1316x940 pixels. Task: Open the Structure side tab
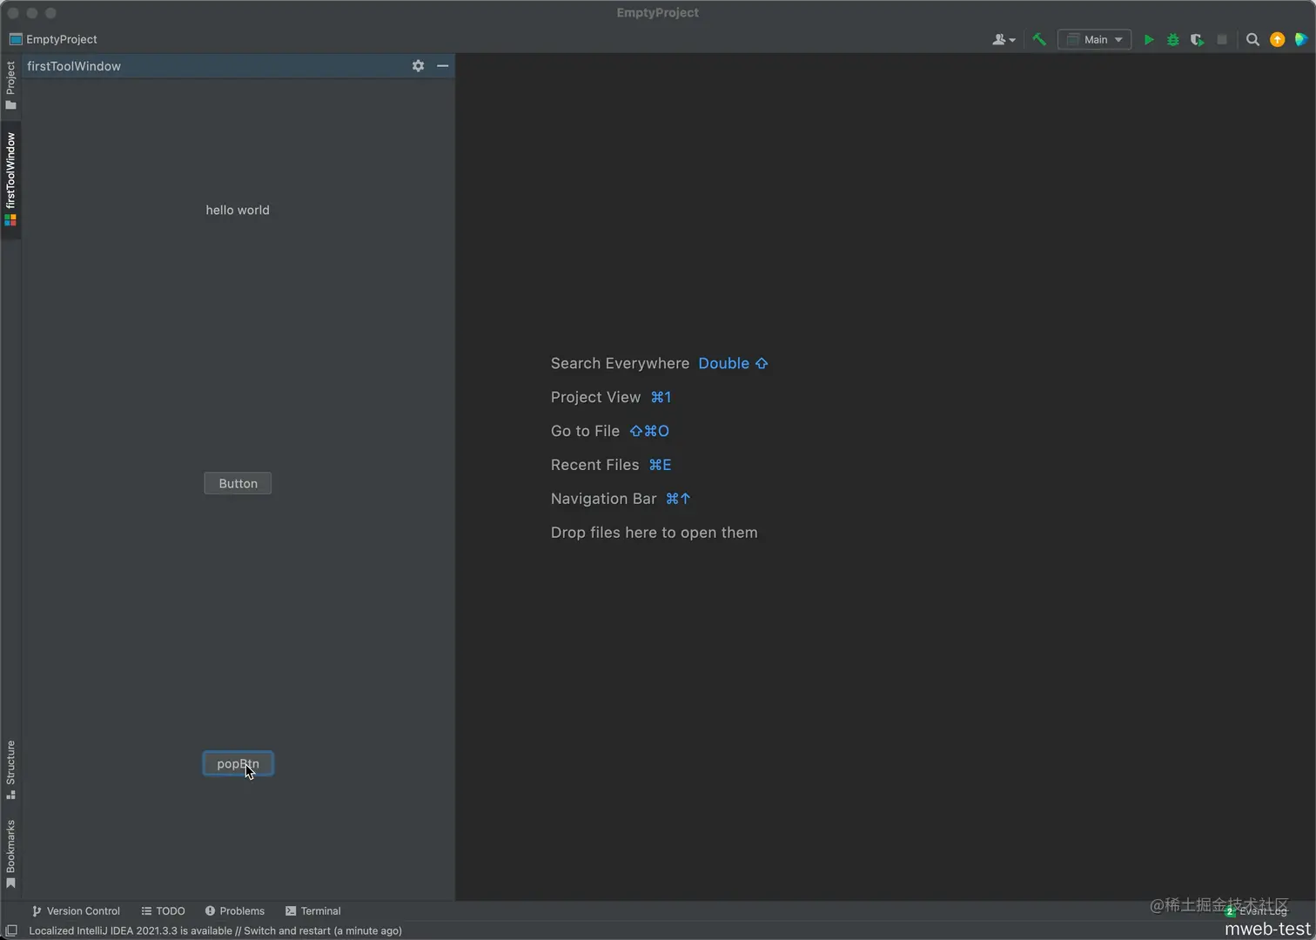point(10,769)
